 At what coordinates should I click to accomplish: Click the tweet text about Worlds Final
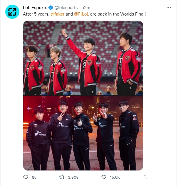(x=84, y=14)
